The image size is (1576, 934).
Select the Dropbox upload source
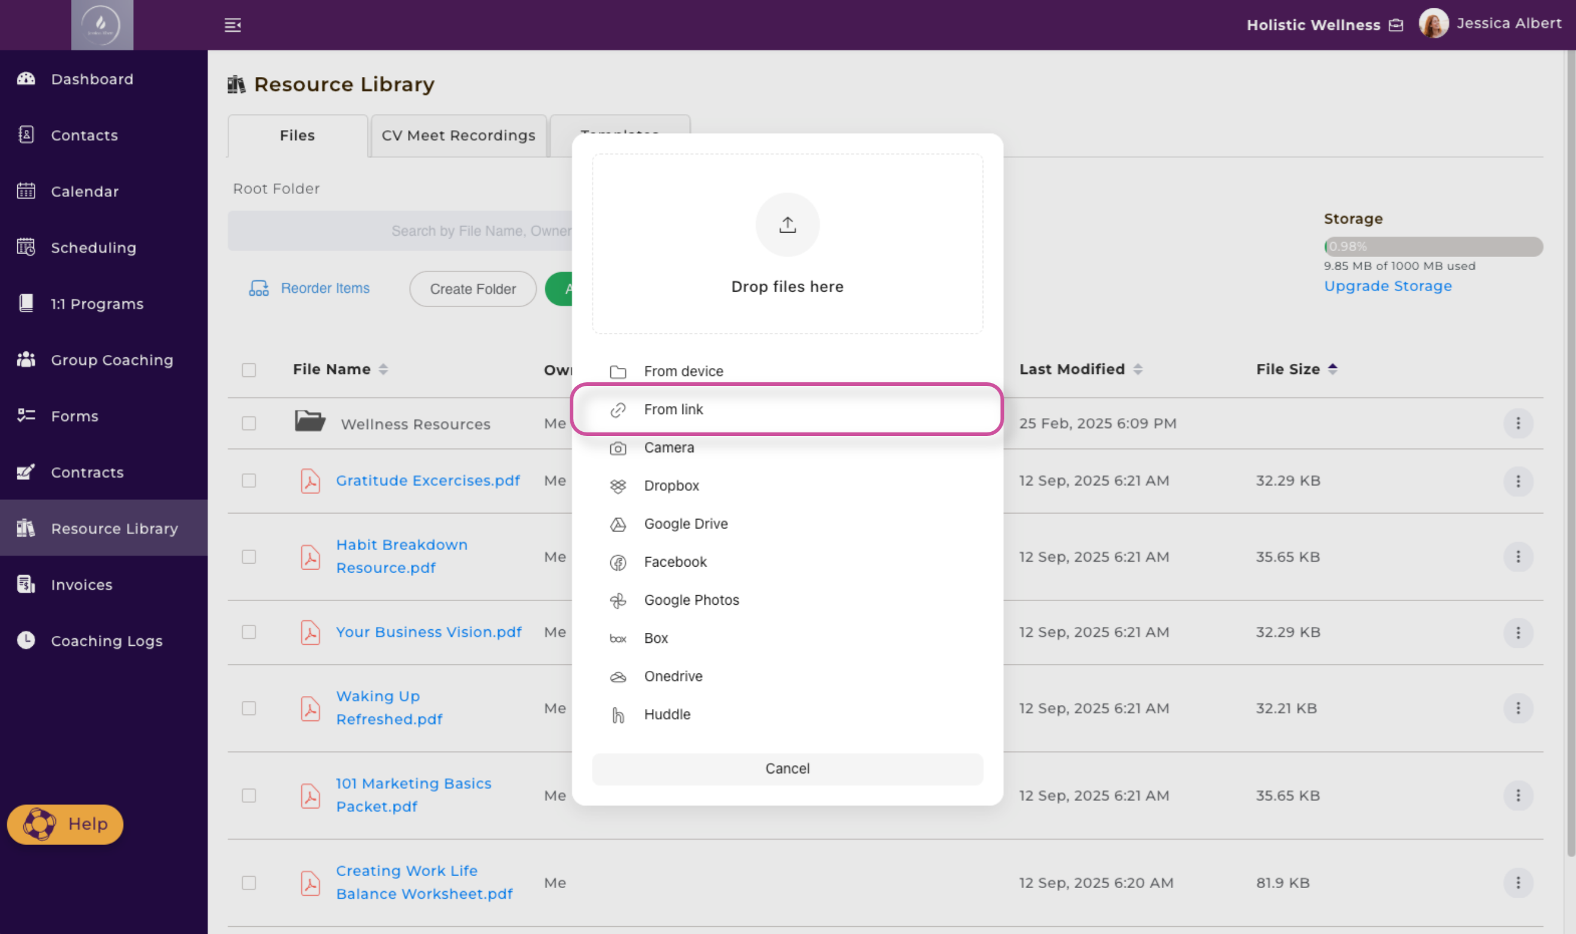point(671,486)
